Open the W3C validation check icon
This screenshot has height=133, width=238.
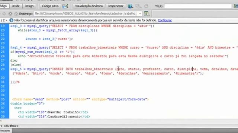coord(65,6)
